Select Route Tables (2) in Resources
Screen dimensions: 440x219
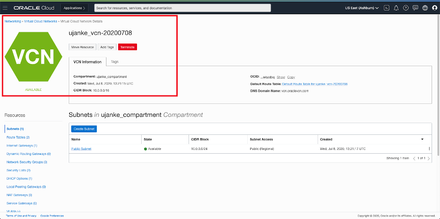tap(18, 137)
